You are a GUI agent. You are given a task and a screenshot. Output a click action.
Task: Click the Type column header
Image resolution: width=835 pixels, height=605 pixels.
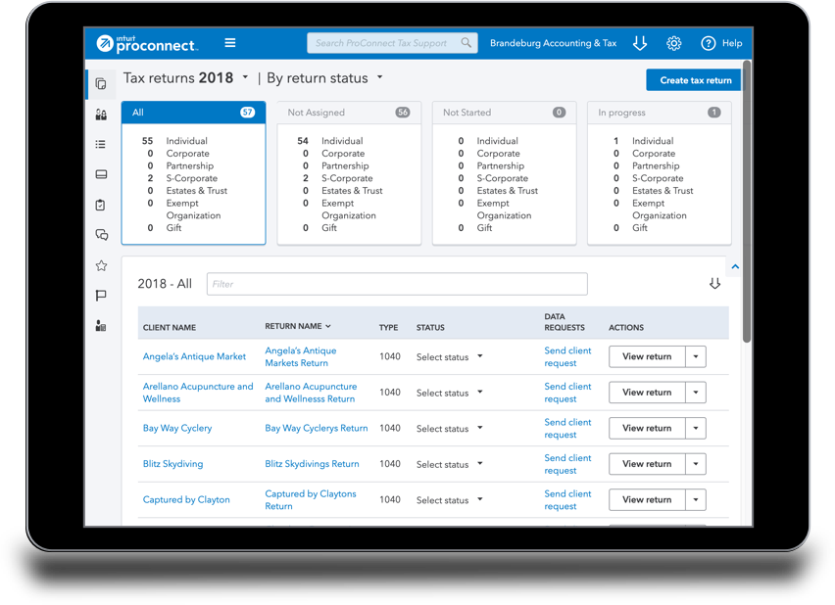click(388, 327)
